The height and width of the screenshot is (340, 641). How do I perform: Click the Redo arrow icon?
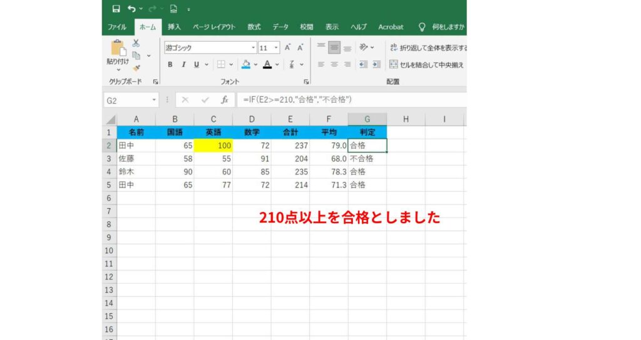[153, 9]
